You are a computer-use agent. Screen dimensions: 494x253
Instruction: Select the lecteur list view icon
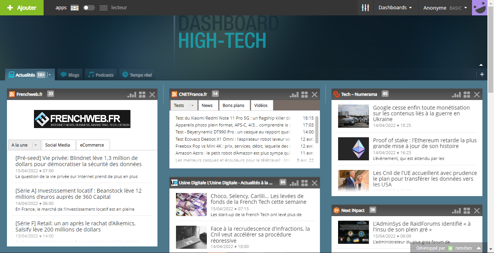click(x=103, y=8)
